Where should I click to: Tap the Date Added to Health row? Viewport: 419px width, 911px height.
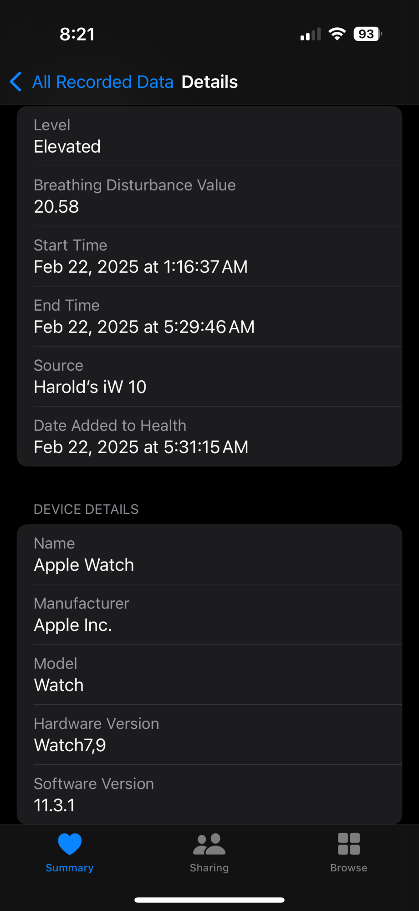pos(209,436)
